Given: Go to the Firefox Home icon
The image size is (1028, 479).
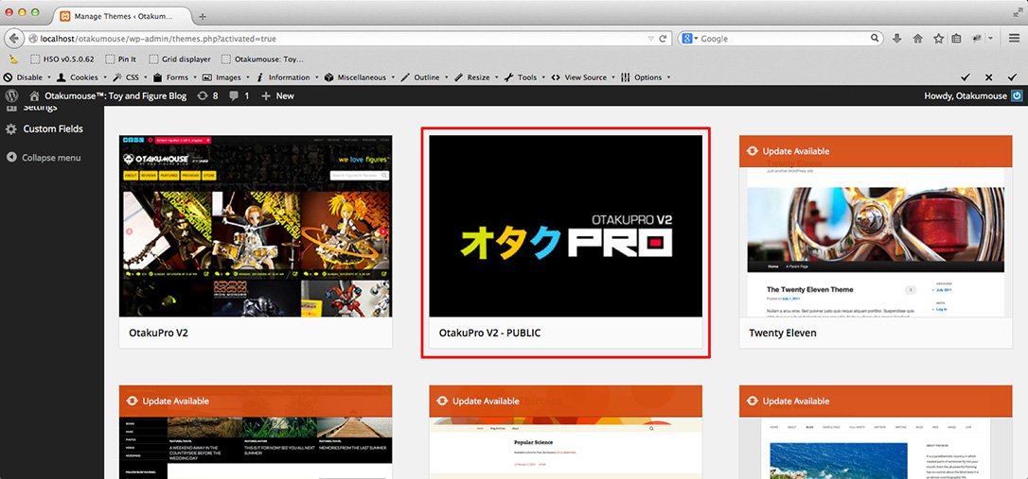Looking at the screenshot, I should click(918, 39).
